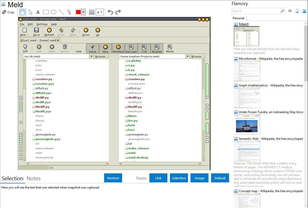Toggle the New filter button
The width and height of the screenshot is (308, 208).
click(105, 48)
